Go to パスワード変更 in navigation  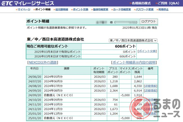click(144, 9)
